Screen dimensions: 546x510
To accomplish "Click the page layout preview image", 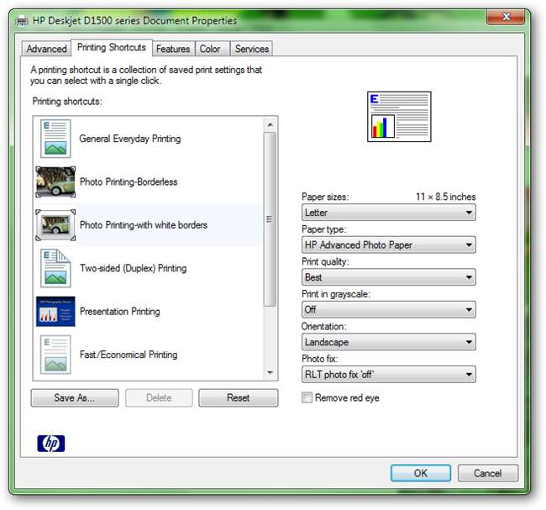I will 399,117.
